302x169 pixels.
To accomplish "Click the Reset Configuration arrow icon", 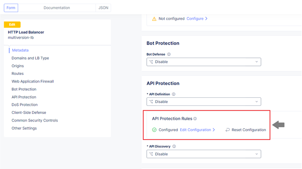I will (x=228, y=130).
